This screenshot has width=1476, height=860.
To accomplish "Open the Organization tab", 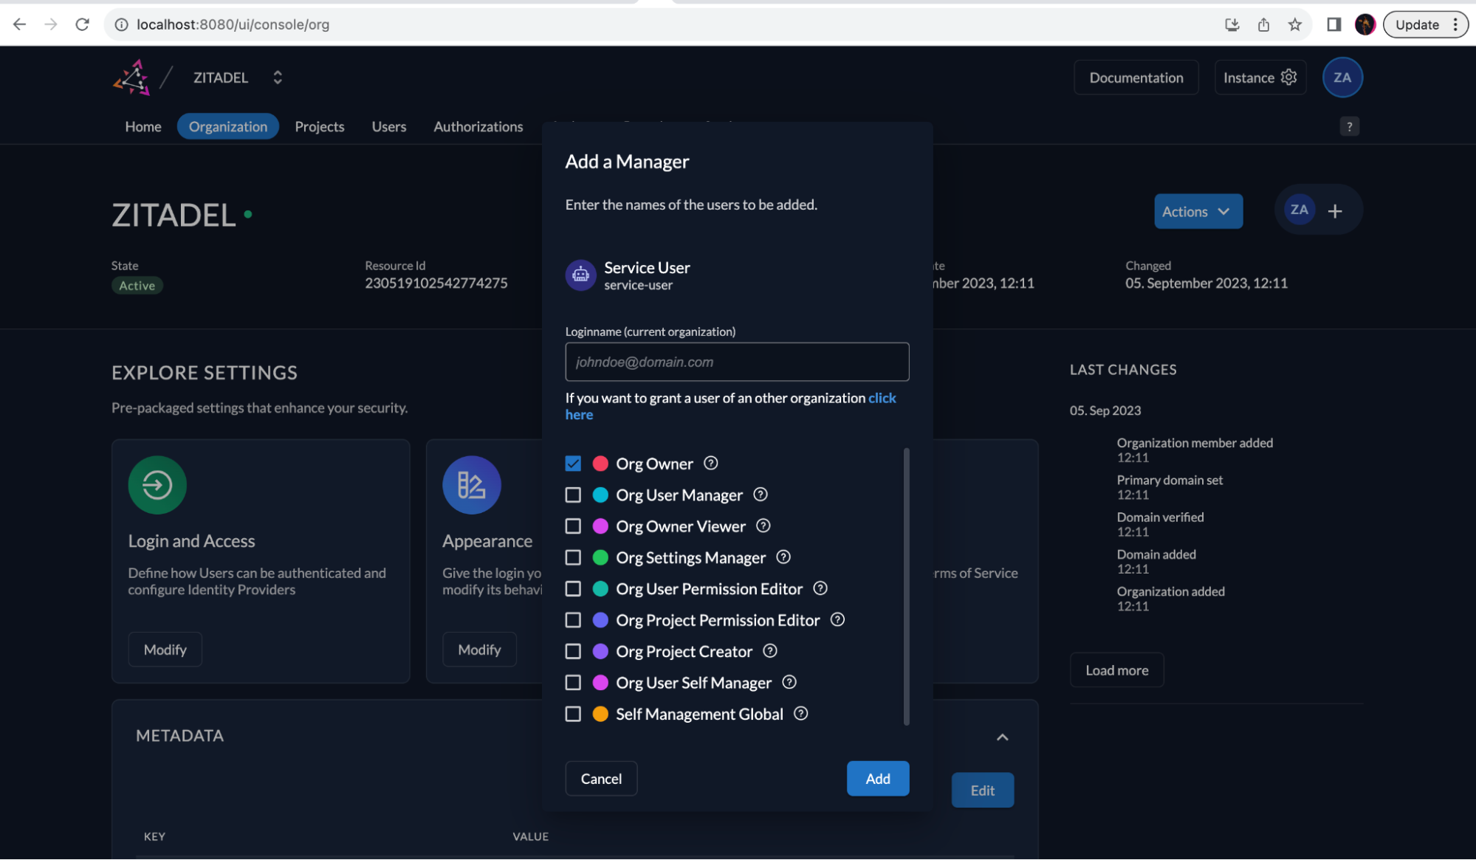I will tap(227, 126).
